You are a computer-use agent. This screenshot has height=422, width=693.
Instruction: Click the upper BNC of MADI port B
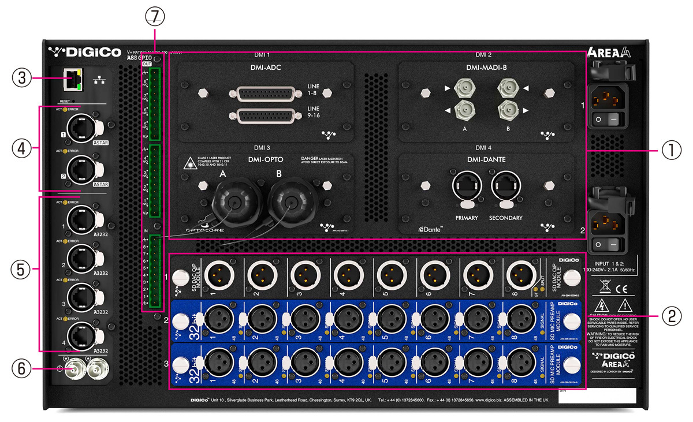click(x=508, y=88)
